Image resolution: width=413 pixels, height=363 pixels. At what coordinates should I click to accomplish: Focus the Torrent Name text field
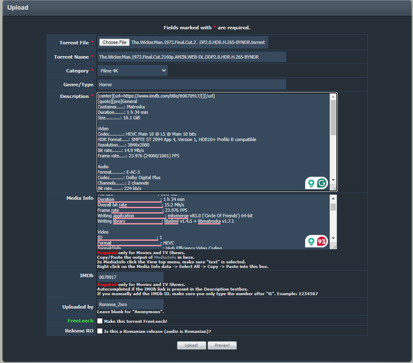192,57
